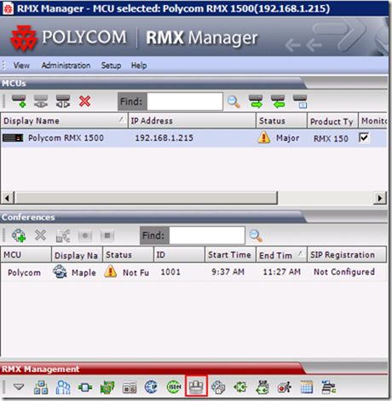This screenshot has width=392, height=401.
Task: Sort conferences by the ID column
Action: [179, 254]
